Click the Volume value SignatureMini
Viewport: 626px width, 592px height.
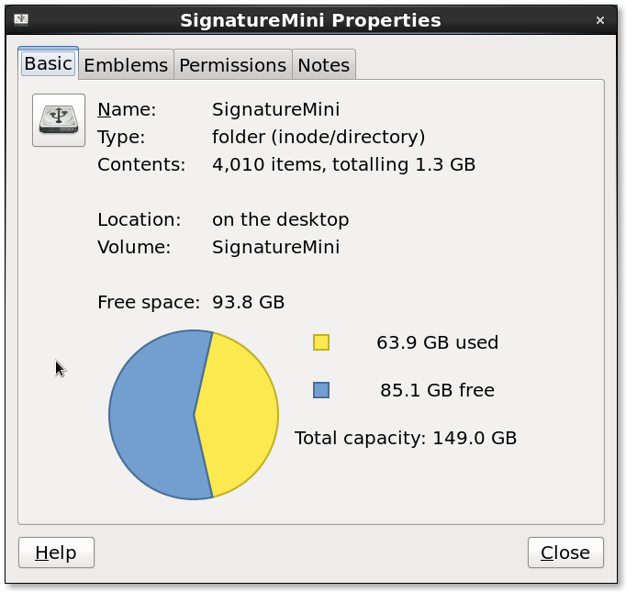pyautogui.click(x=276, y=247)
